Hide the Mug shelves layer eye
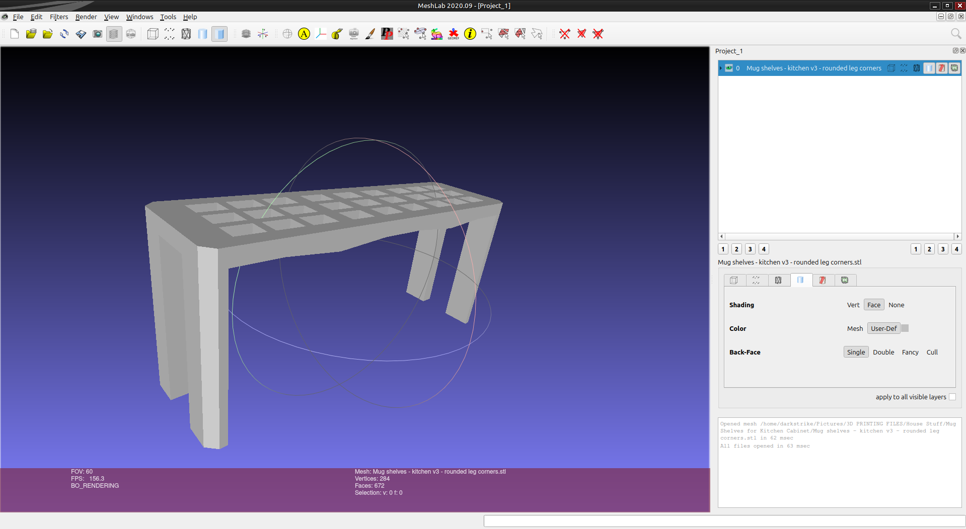Viewport: 966px width, 529px height. tap(729, 68)
